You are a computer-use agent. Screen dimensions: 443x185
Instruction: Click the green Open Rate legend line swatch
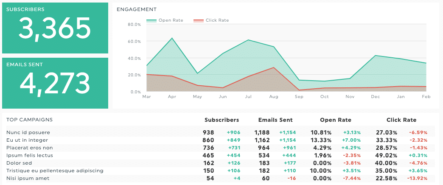click(152, 20)
